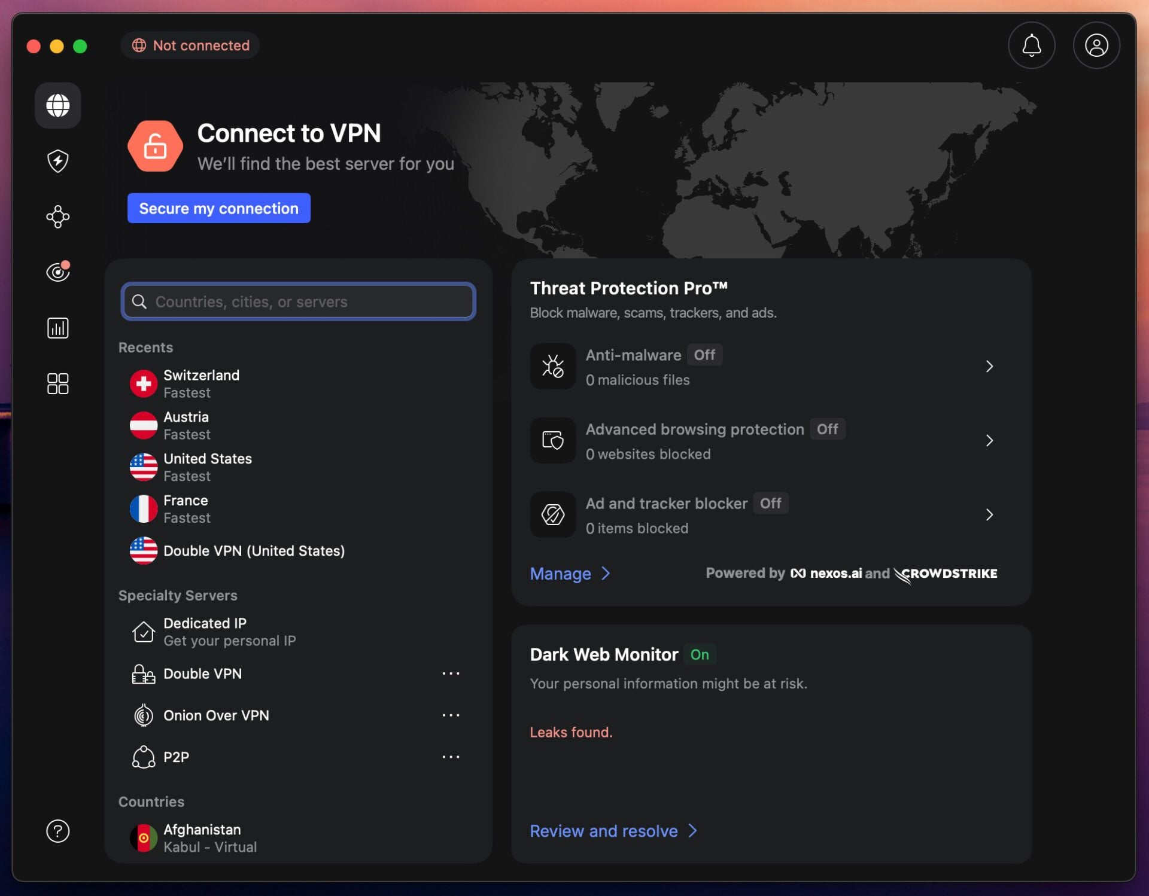1149x896 pixels.
Task: Open the user account profile icon
Action: [1096, 45]
